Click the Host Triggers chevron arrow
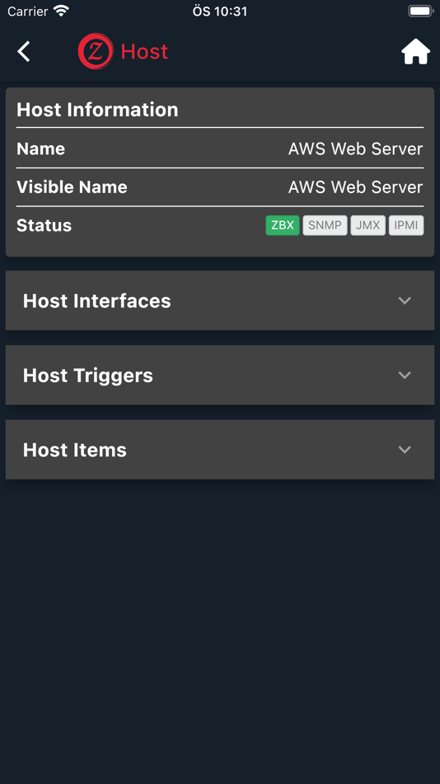The height and width of the screenshot is (784, 440). click(405, 375)
